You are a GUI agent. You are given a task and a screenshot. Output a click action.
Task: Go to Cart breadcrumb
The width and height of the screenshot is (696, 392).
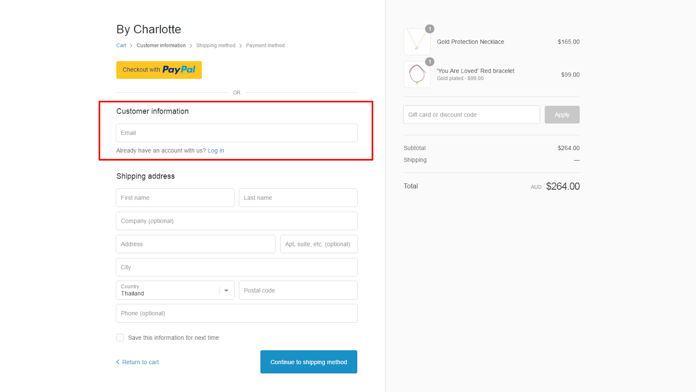121,46
